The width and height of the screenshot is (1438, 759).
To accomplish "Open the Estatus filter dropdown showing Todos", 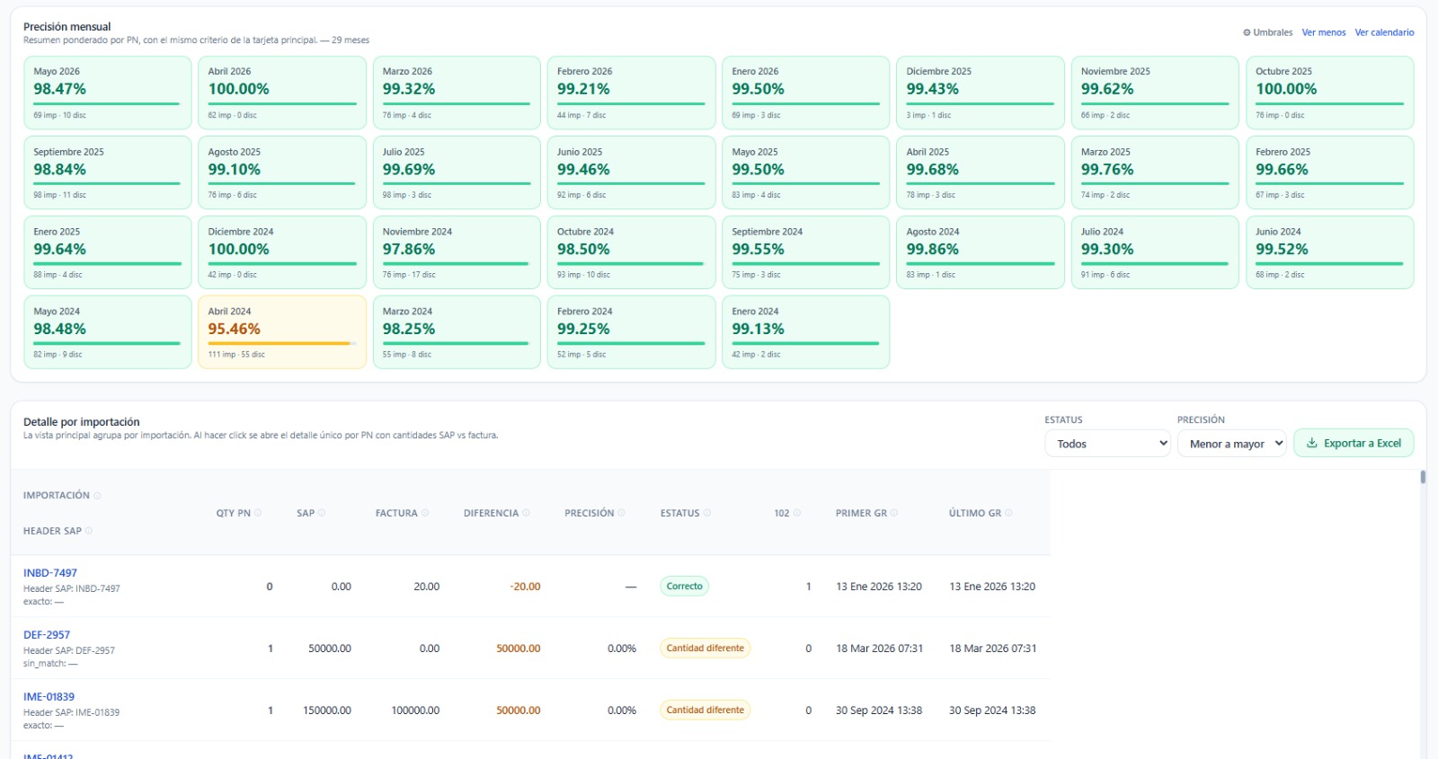I will coord(1107,443).
